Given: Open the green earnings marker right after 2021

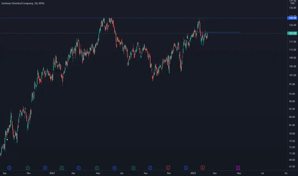Looking at the screenshot, I should (62, 168).
